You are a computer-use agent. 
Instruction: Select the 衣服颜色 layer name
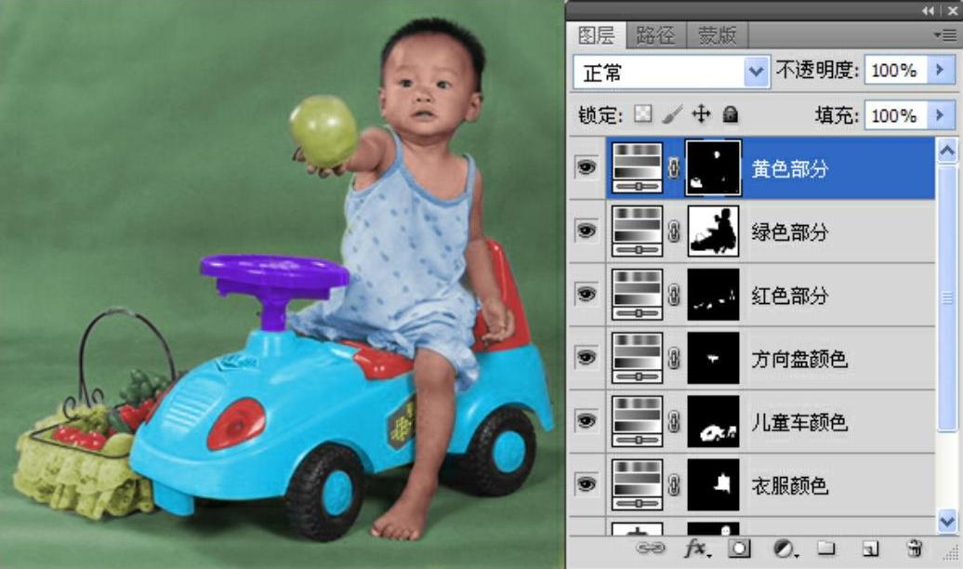coord(790,485)
